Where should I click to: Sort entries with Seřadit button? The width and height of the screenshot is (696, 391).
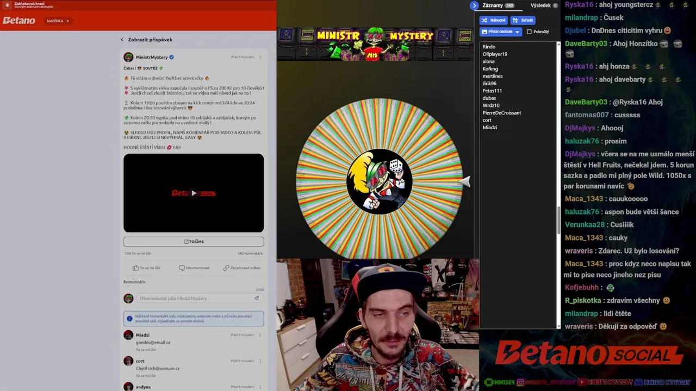(523, 20)
